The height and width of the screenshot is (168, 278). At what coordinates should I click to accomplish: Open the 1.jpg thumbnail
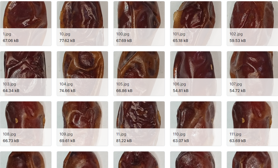tap(26, 23)
